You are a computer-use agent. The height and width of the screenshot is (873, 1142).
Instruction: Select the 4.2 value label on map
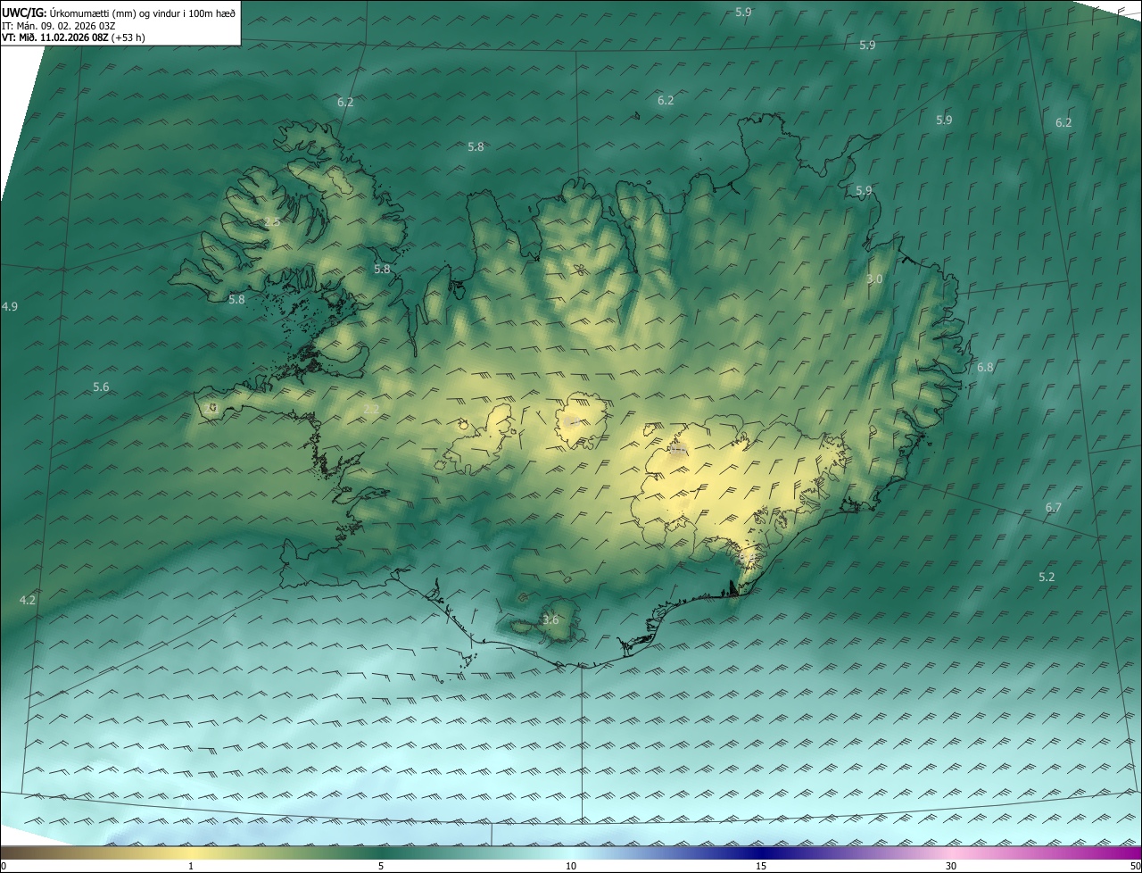(28, 600)
